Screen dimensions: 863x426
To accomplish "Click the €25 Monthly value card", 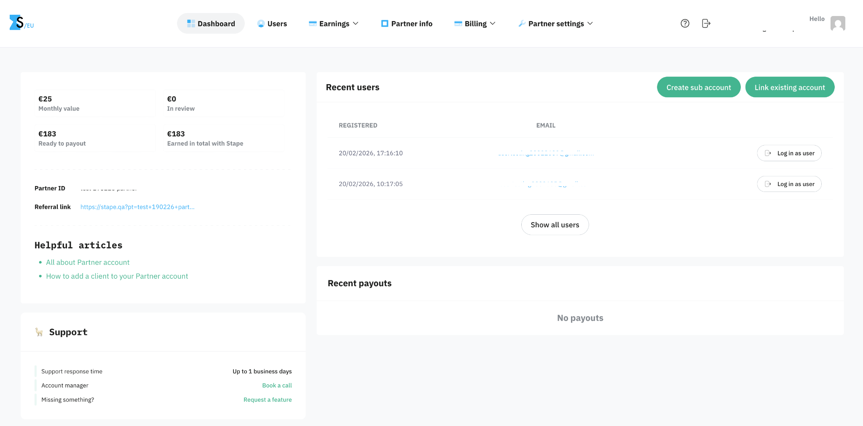I will click(95, 104).
